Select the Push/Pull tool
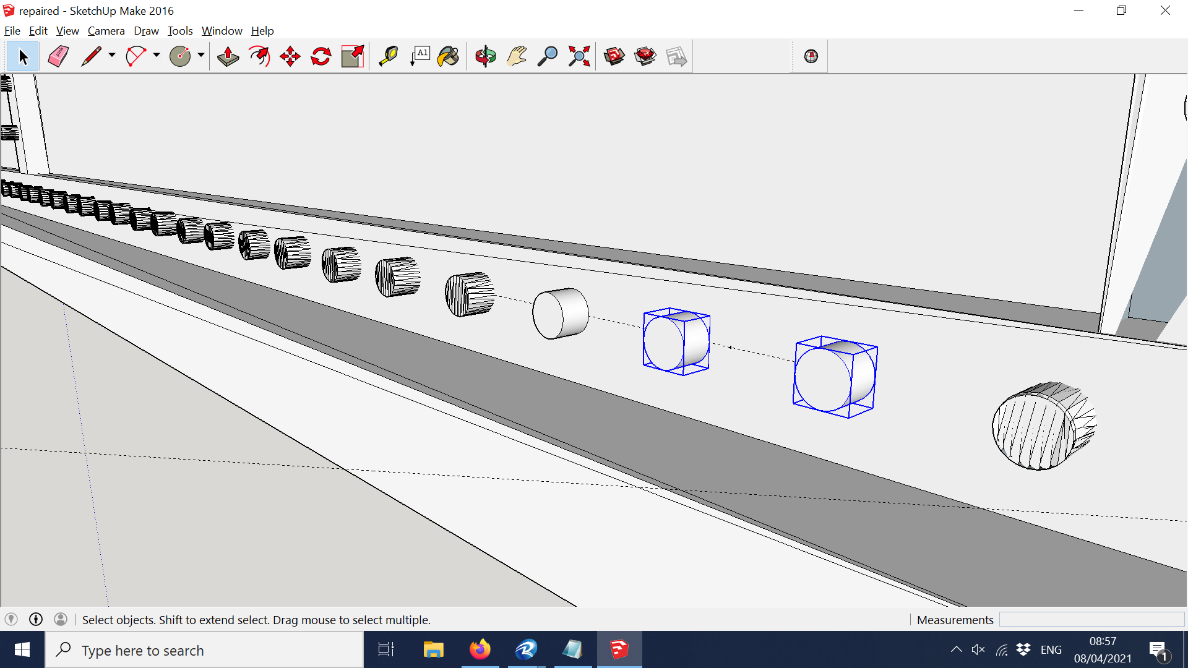This screenshot has width=1188, height=668. coord(228,56)
